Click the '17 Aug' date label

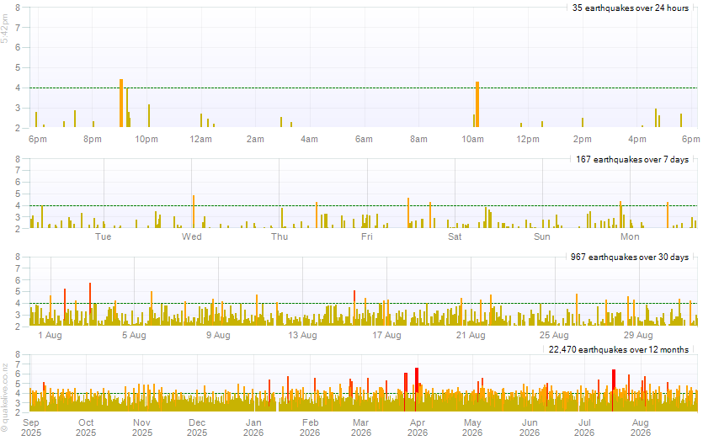pos(386,335)
